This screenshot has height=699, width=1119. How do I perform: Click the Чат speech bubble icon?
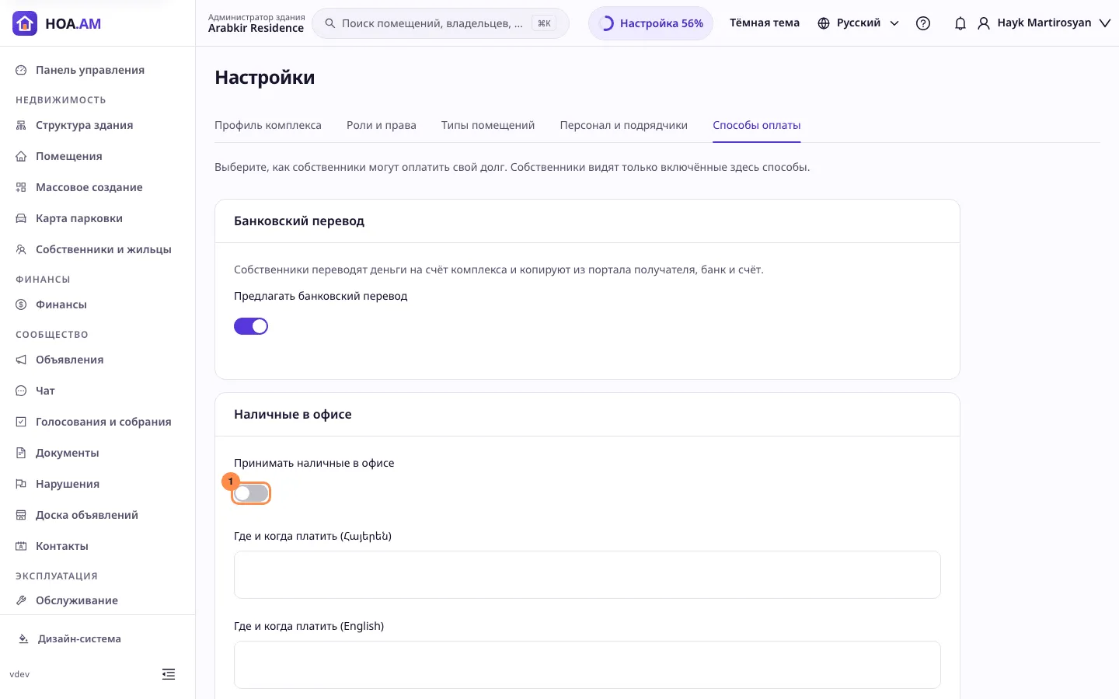(21, 391)
